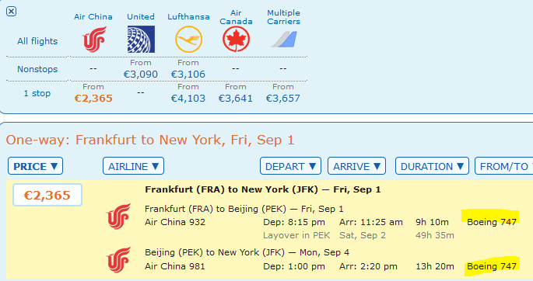This screenshot has height=281, width=533.
Task: Select the Lufthansa crane logo
Action: [x=188, y=40]
